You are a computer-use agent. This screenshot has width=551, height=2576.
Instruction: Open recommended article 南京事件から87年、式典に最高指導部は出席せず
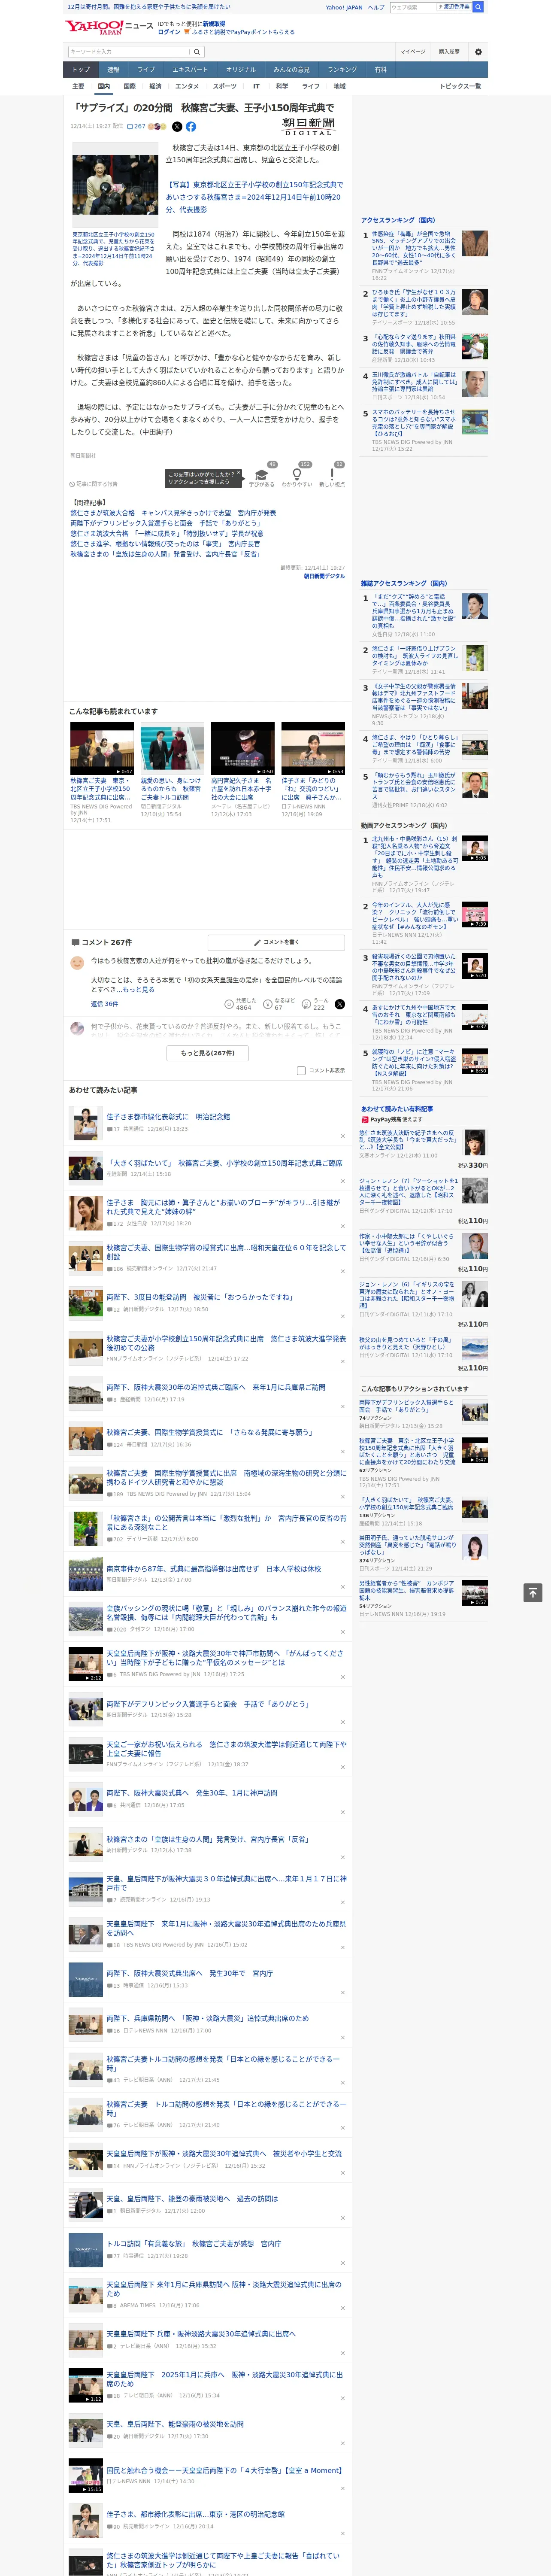[x=214, y=1569]
